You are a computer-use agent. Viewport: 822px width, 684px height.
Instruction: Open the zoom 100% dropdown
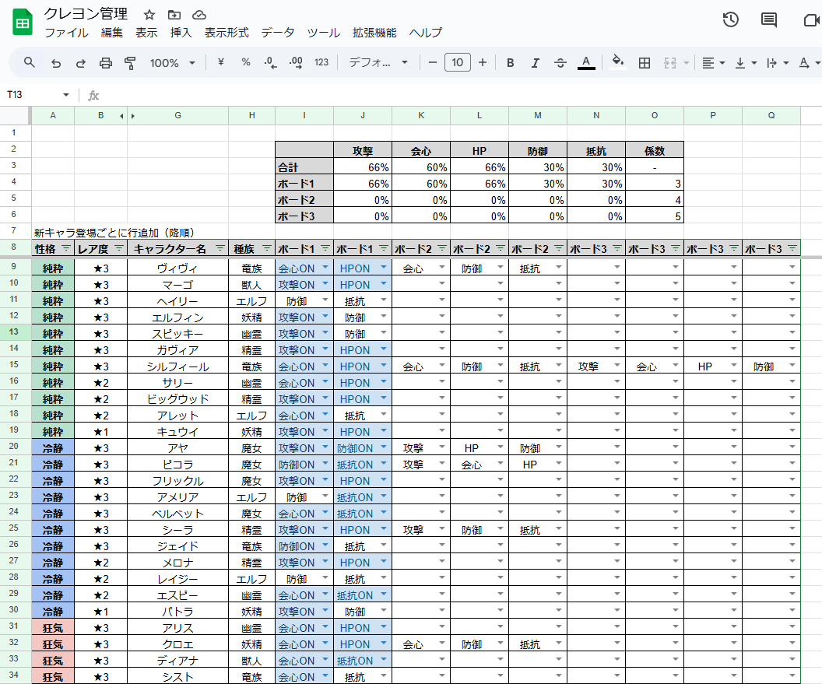[x=172, y=63]
